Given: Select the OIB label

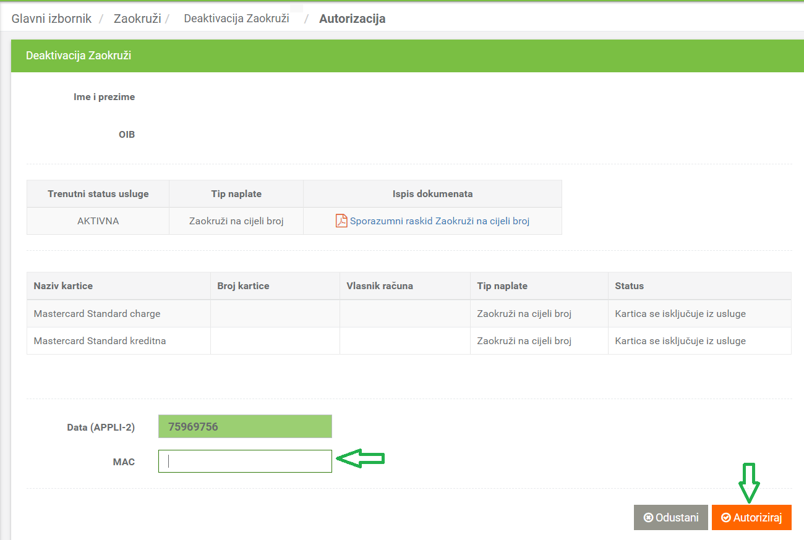Looking at the screenshot, I should click(x=127, y=134).
